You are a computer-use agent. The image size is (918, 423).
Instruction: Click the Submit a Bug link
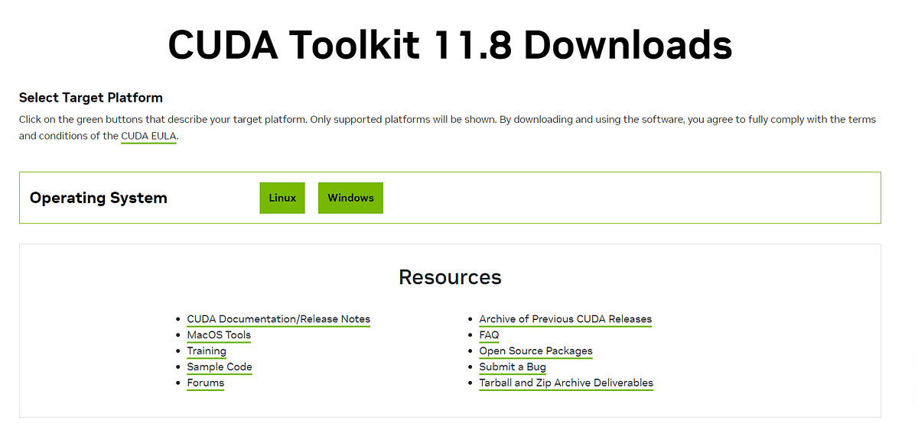click(513, 367)
